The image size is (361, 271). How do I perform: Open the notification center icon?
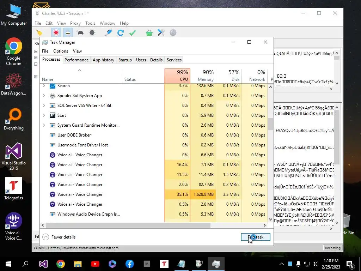(350, 264)
